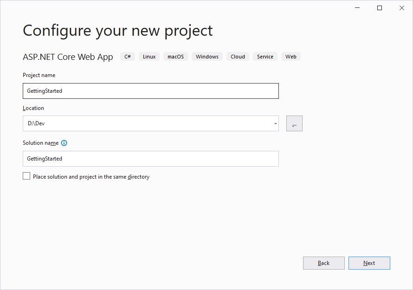Viewport: 413px width, 290px height.
Task: Click the Back button
Action: pyautogui.click(x=323, y=263)
